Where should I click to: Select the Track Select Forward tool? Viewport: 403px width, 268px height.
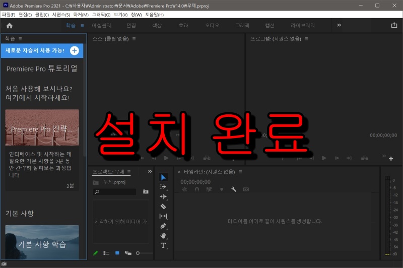click(163, 187)
